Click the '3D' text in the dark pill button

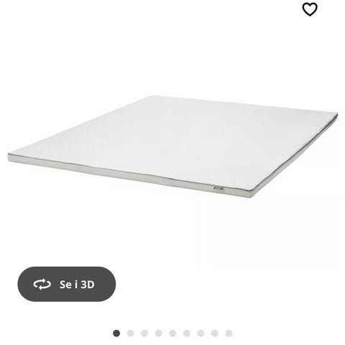click(x=88, y=285)
